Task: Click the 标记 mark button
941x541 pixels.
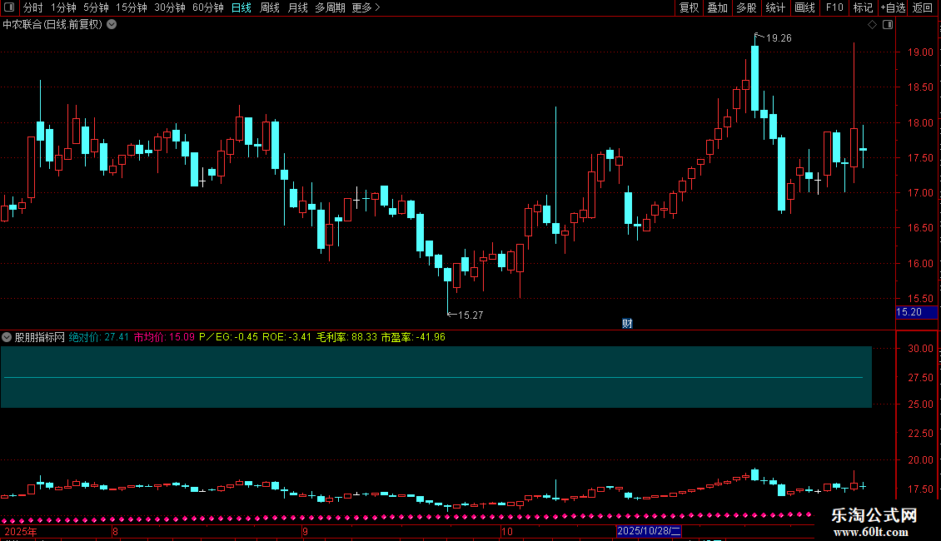Action: (863, 7)
